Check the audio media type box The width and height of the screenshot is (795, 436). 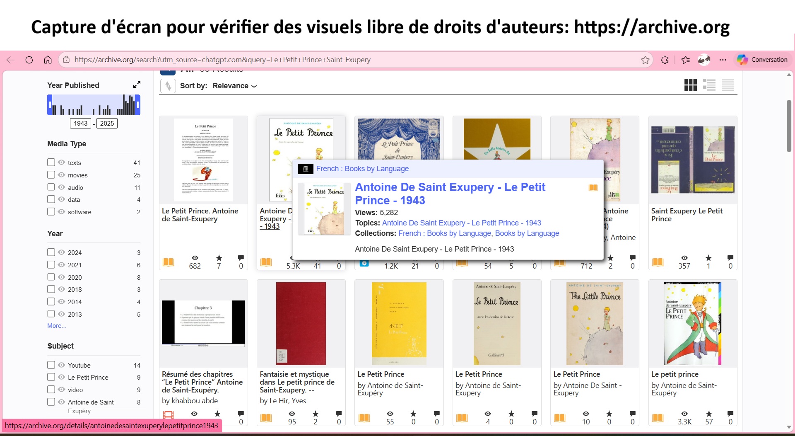pos(51,187)
